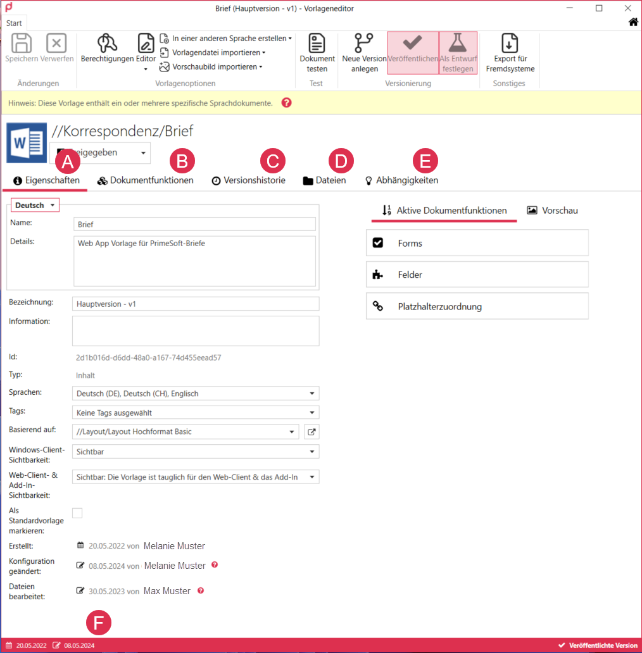Click the home icon in top right
The image size is (642, 653).
pos(633,22)
